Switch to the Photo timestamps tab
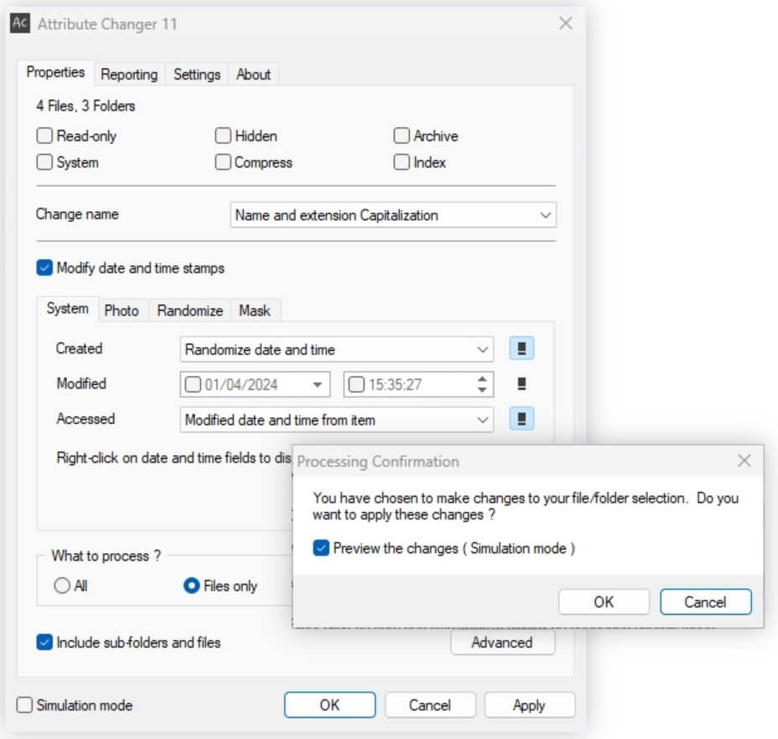The width and height of the screenshot is (778, 739). point(122,311)
